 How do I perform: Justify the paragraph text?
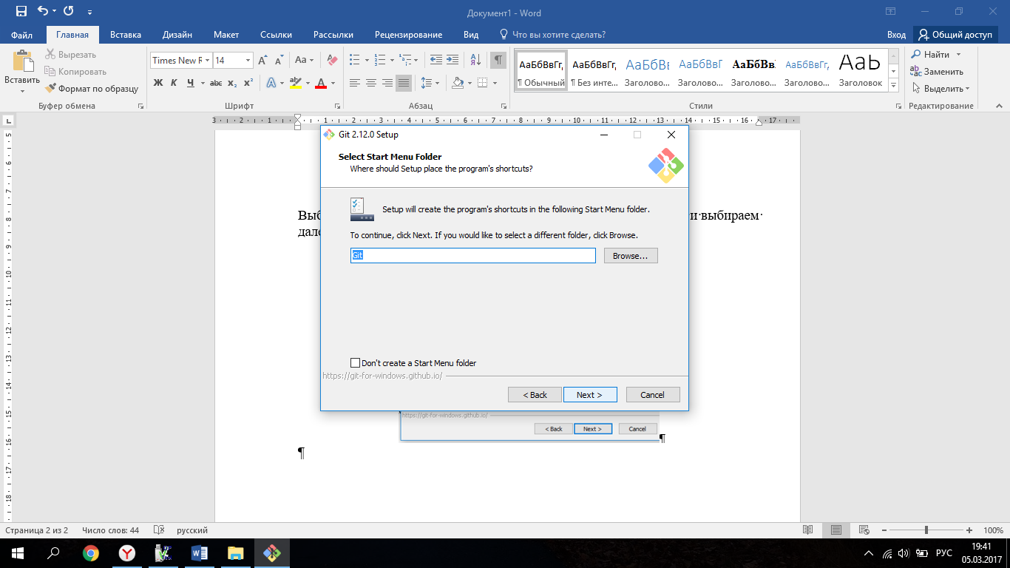point(404,83)
